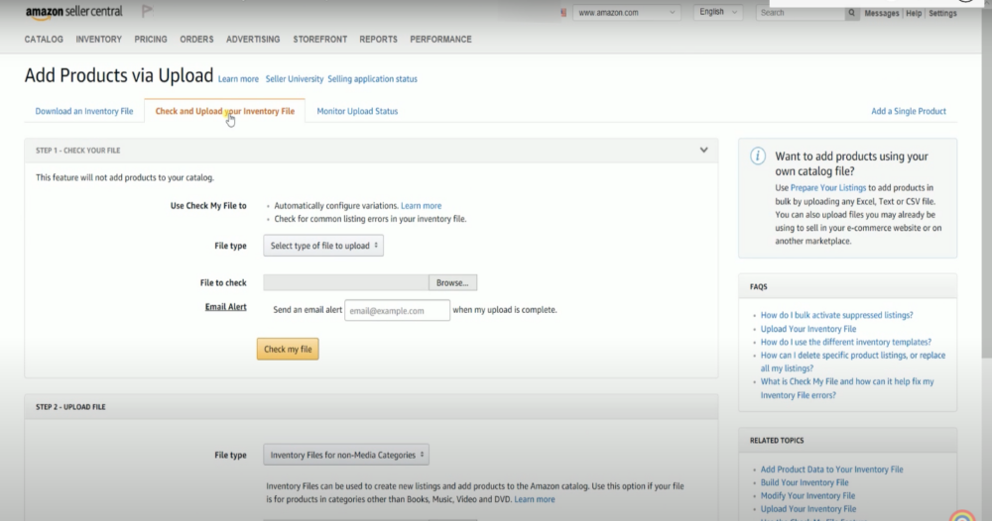This screenshot has width=992, height=521.
Task: Open FAQ What is Check My File
Action: pyautogui.click(x=847, y=388)
